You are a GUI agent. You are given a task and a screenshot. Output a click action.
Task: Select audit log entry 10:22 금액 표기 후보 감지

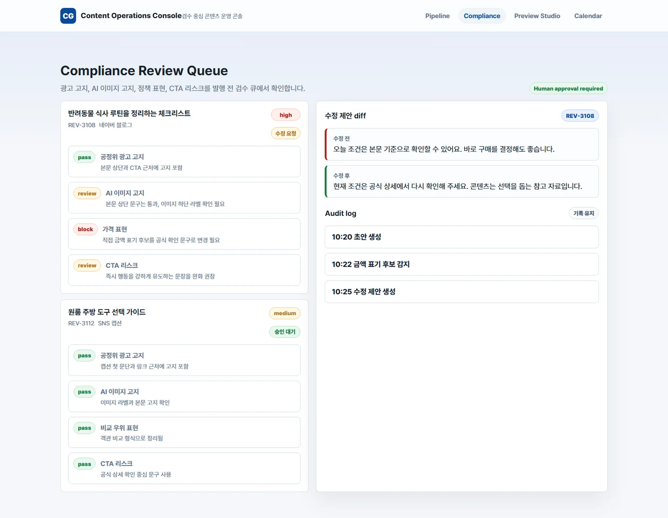coord(461,264)
